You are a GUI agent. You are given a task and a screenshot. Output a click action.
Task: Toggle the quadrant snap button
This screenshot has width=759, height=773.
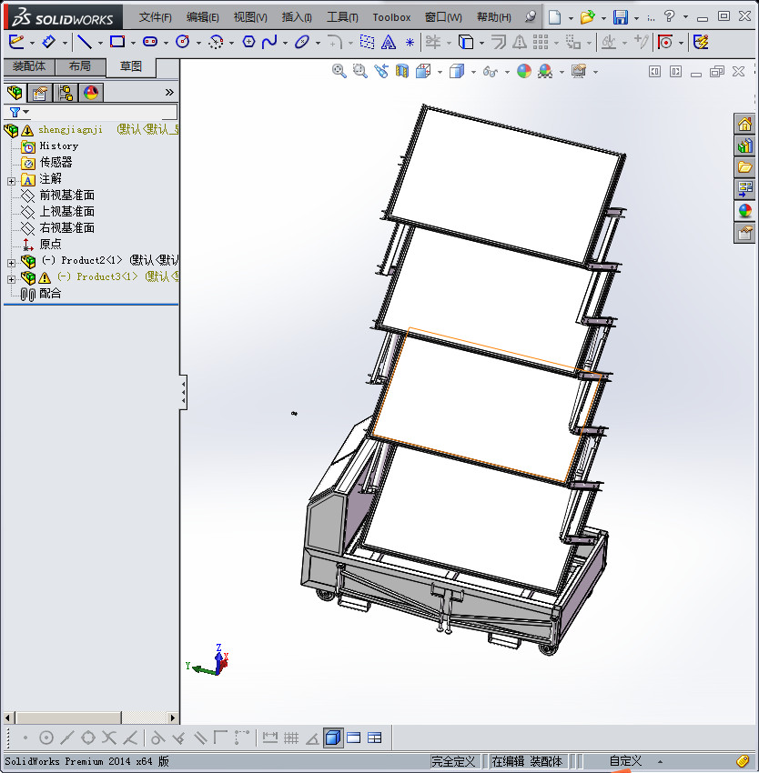pos(88,738)
